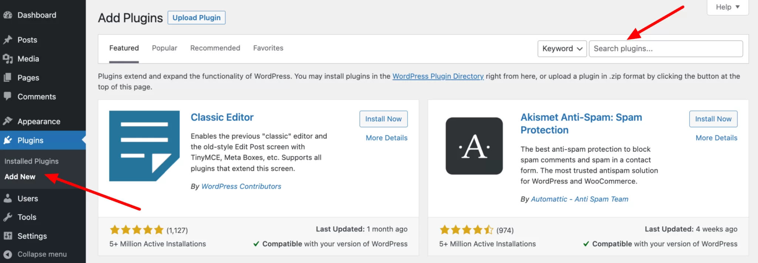Viewport: 758px width, 263px height.
Task: Click the Users person icon
Action: point(8,198)
